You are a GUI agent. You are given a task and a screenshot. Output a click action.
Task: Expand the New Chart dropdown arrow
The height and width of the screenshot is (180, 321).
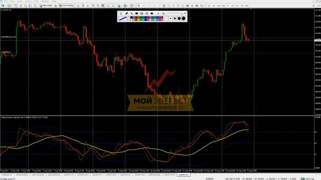click(5, 5)
